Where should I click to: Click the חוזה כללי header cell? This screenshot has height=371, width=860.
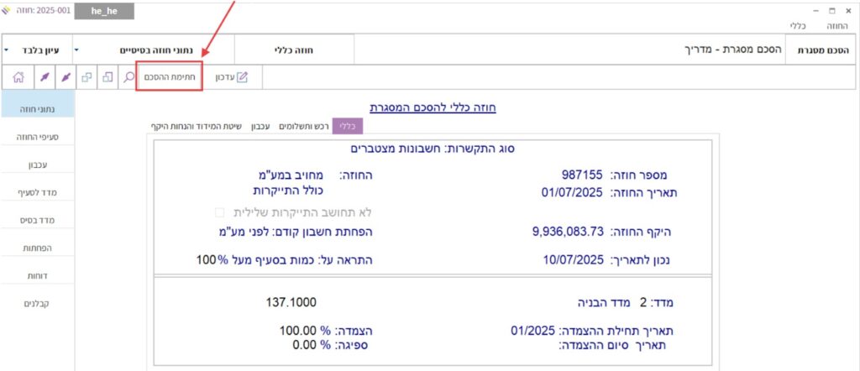pyautogui.click(x=294, y=50)
